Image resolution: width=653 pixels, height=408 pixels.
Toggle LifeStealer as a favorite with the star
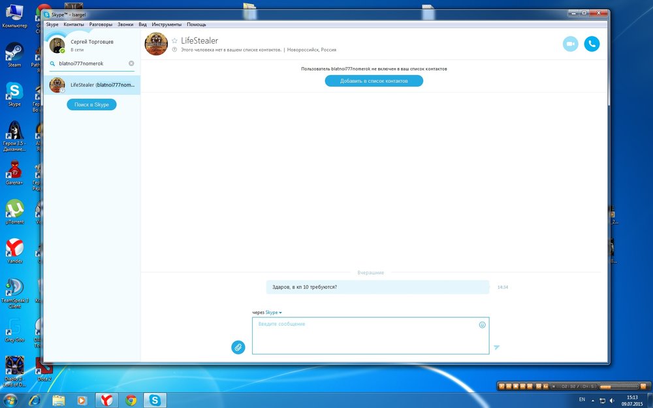[x=174, y=40]
